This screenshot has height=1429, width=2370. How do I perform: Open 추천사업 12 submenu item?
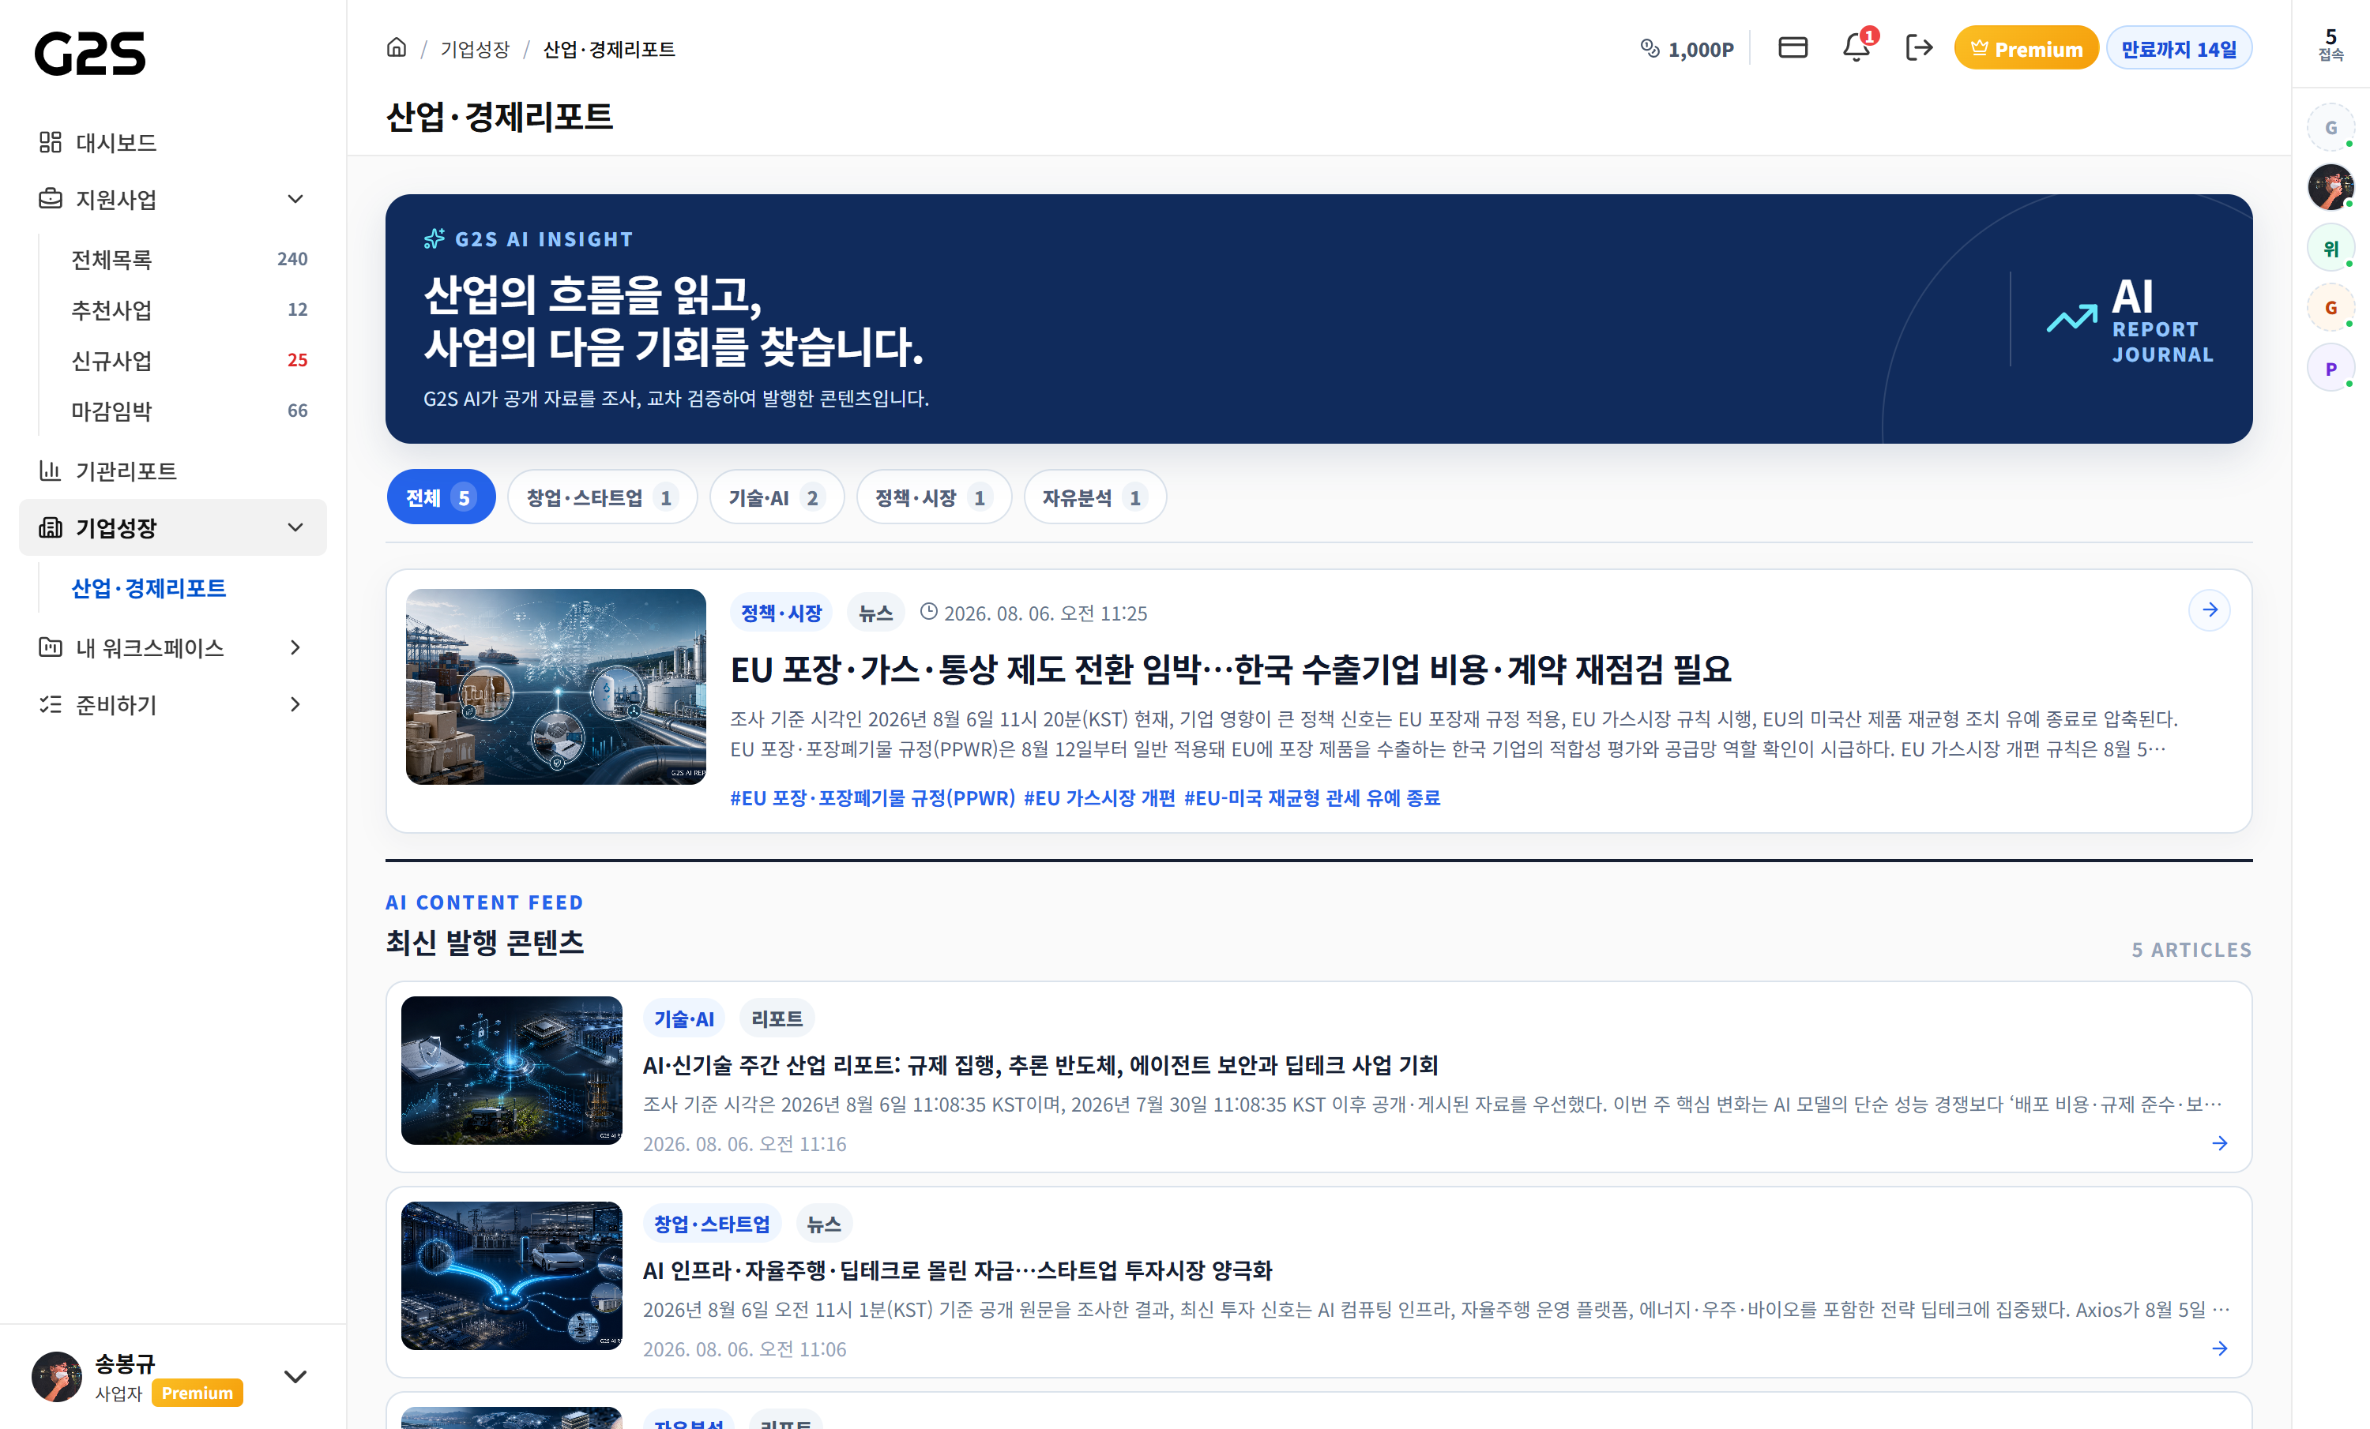pos(189,310)
